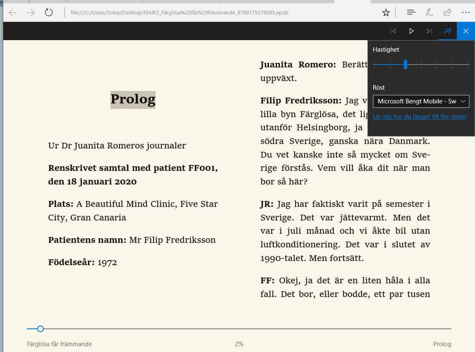
Task: Toggle the voice settings panel icon
Action: pyautogui.click(x=447, y=31)
